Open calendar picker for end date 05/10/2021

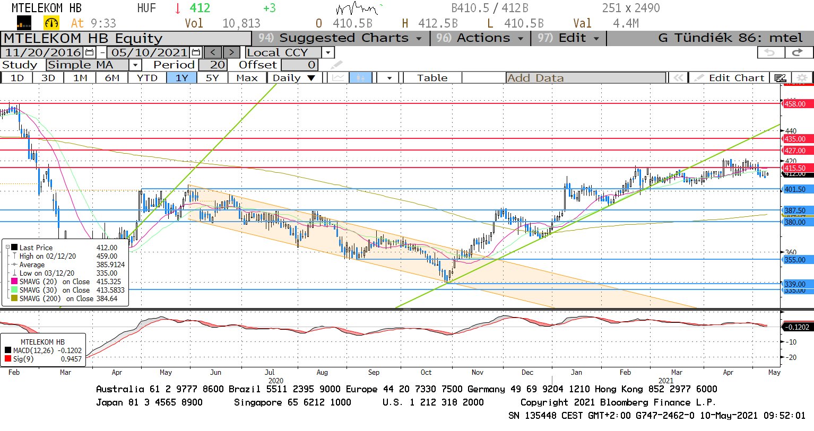click(196, 52)
